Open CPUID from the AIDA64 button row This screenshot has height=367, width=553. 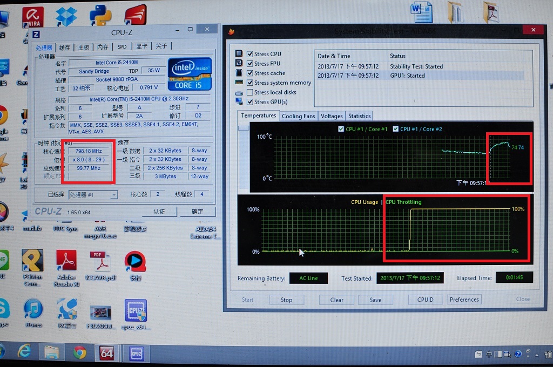click(x=426, y=300)
